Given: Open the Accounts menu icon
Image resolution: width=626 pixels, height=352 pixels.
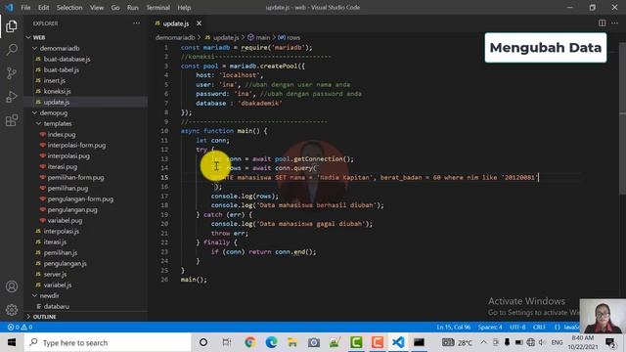Looking at the screenshot, I should (x=12, y=286).
